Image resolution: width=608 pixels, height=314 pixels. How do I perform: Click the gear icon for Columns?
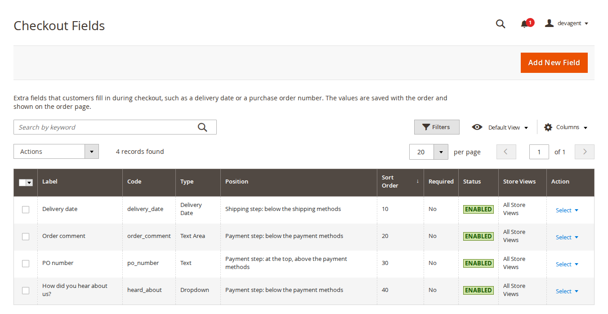[x=548, y=127]
